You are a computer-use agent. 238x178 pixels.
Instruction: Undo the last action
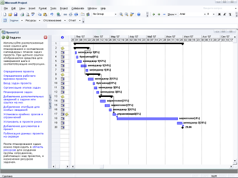[x=51, y=14]
